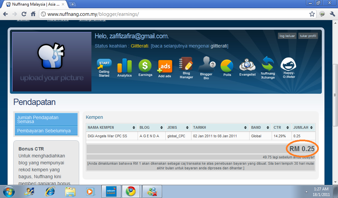Follow the baca selanjutnya mengenai glitterati link

click(189, 46)
